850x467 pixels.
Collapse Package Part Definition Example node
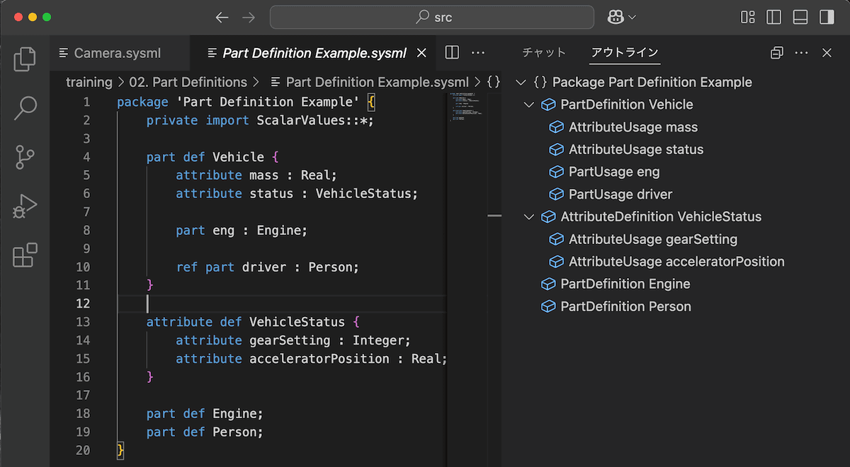pos(521,83)
